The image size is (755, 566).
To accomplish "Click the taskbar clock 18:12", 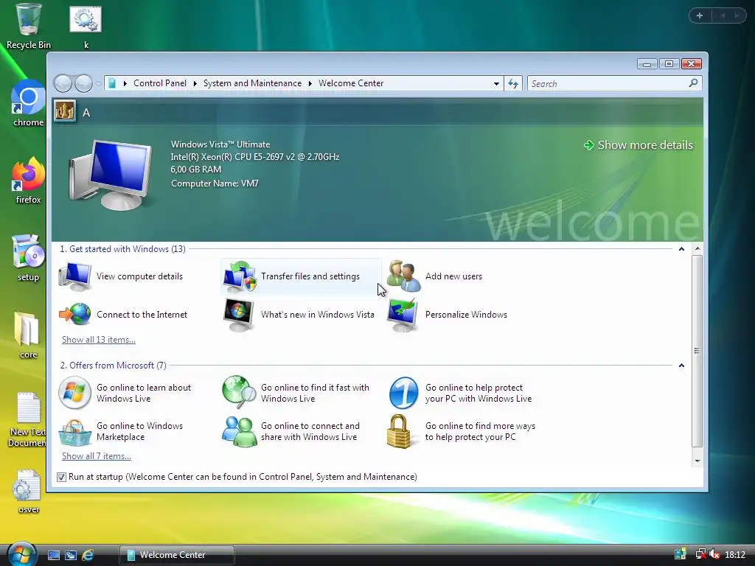I will pos(735,554).
